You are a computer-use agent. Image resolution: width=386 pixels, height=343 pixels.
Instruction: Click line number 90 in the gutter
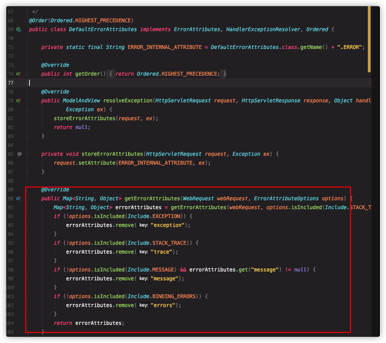pos(11,199)
